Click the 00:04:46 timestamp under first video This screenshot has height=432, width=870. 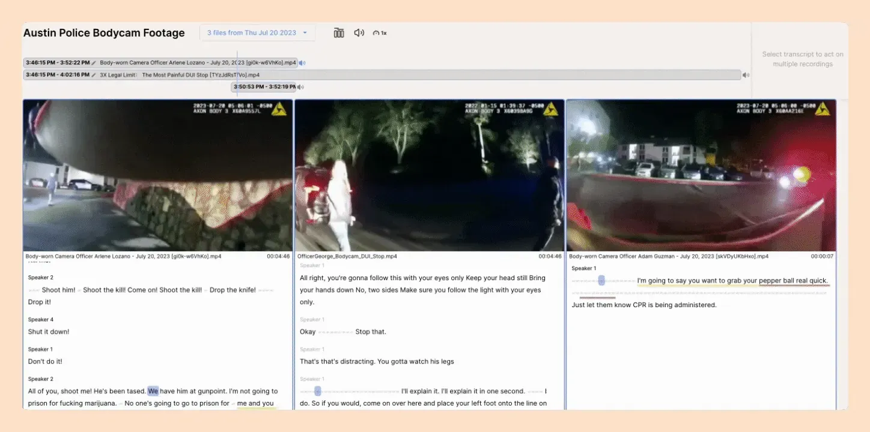pos(278,256)
